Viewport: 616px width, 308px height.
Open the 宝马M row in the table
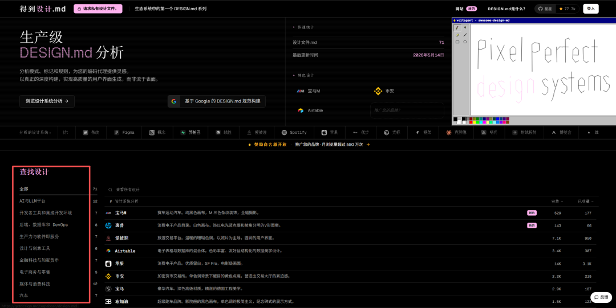point(351,213)
